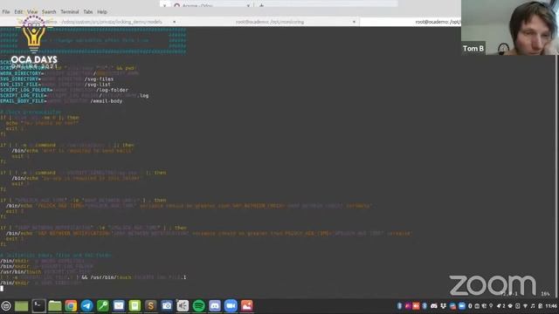559x314 pixels.
Task: Open the Terminal menu
Action: (x=70, y=11)
